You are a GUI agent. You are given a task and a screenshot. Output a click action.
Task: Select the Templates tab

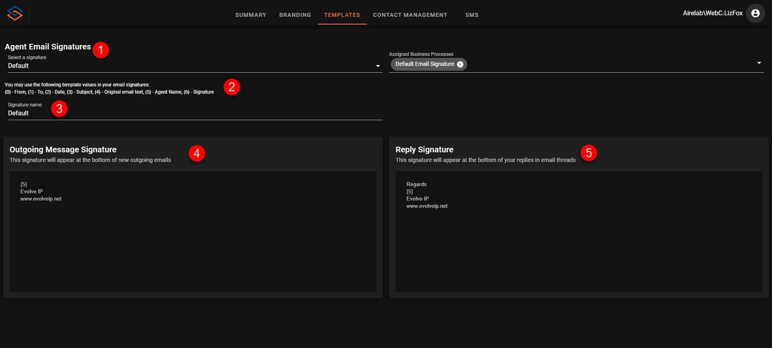(342, 15)
